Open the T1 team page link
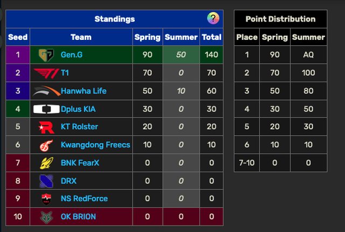The height and width of the screenshot is (232, 345). tap(65, 73)
